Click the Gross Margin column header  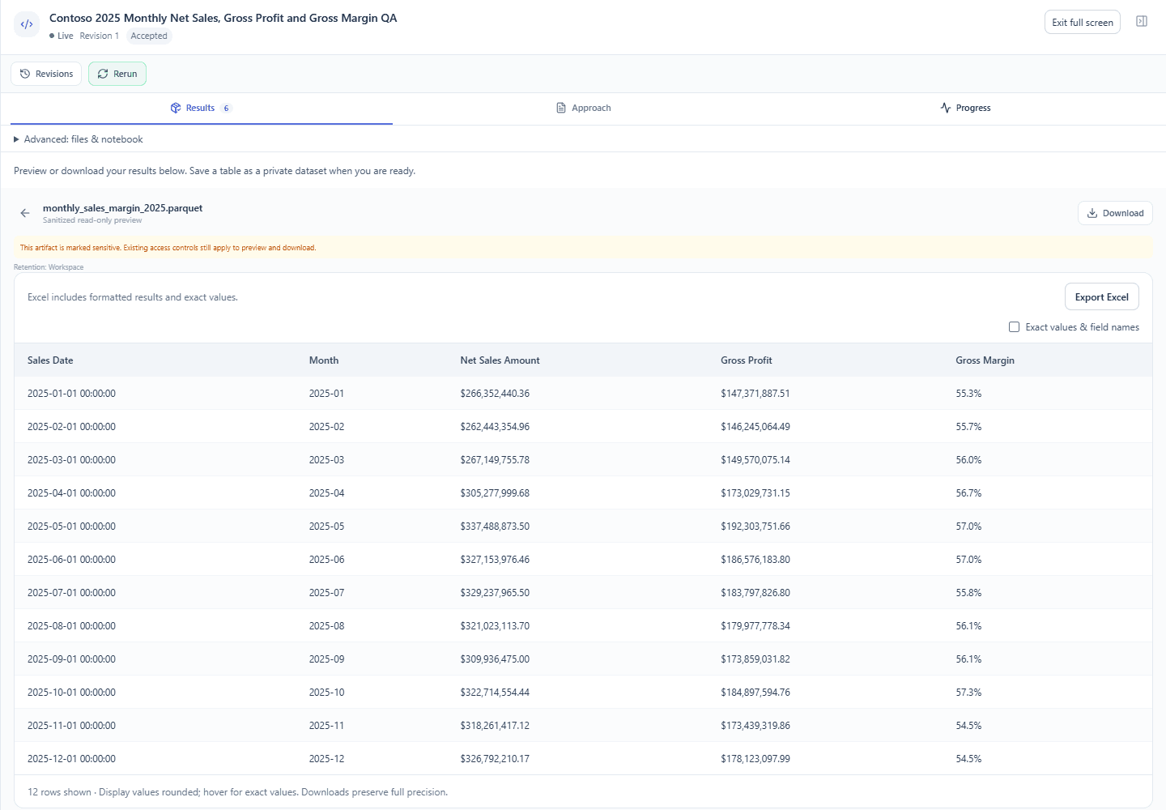pyautogui.click(x=985, y=360)
